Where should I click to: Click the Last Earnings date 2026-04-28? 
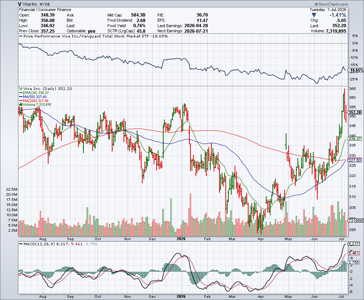[196, 26]
